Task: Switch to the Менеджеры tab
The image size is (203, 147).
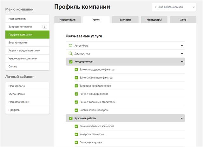Action: point(154,20)
